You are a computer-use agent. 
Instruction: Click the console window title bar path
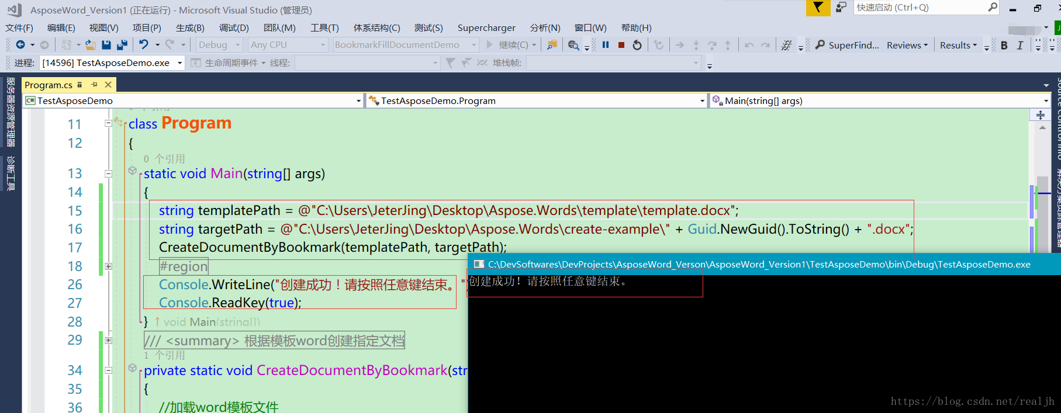click(759, 265)
